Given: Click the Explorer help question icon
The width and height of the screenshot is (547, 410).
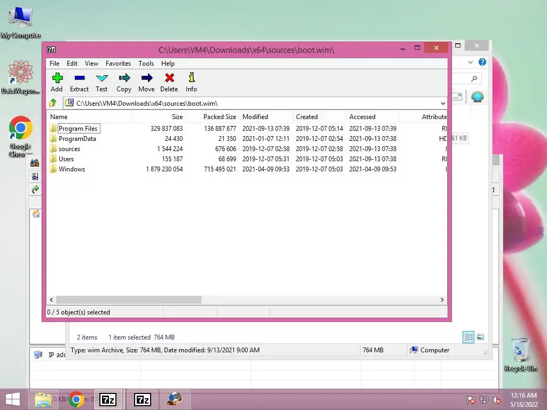Looking at the screenshot, I should pos(482,62).
